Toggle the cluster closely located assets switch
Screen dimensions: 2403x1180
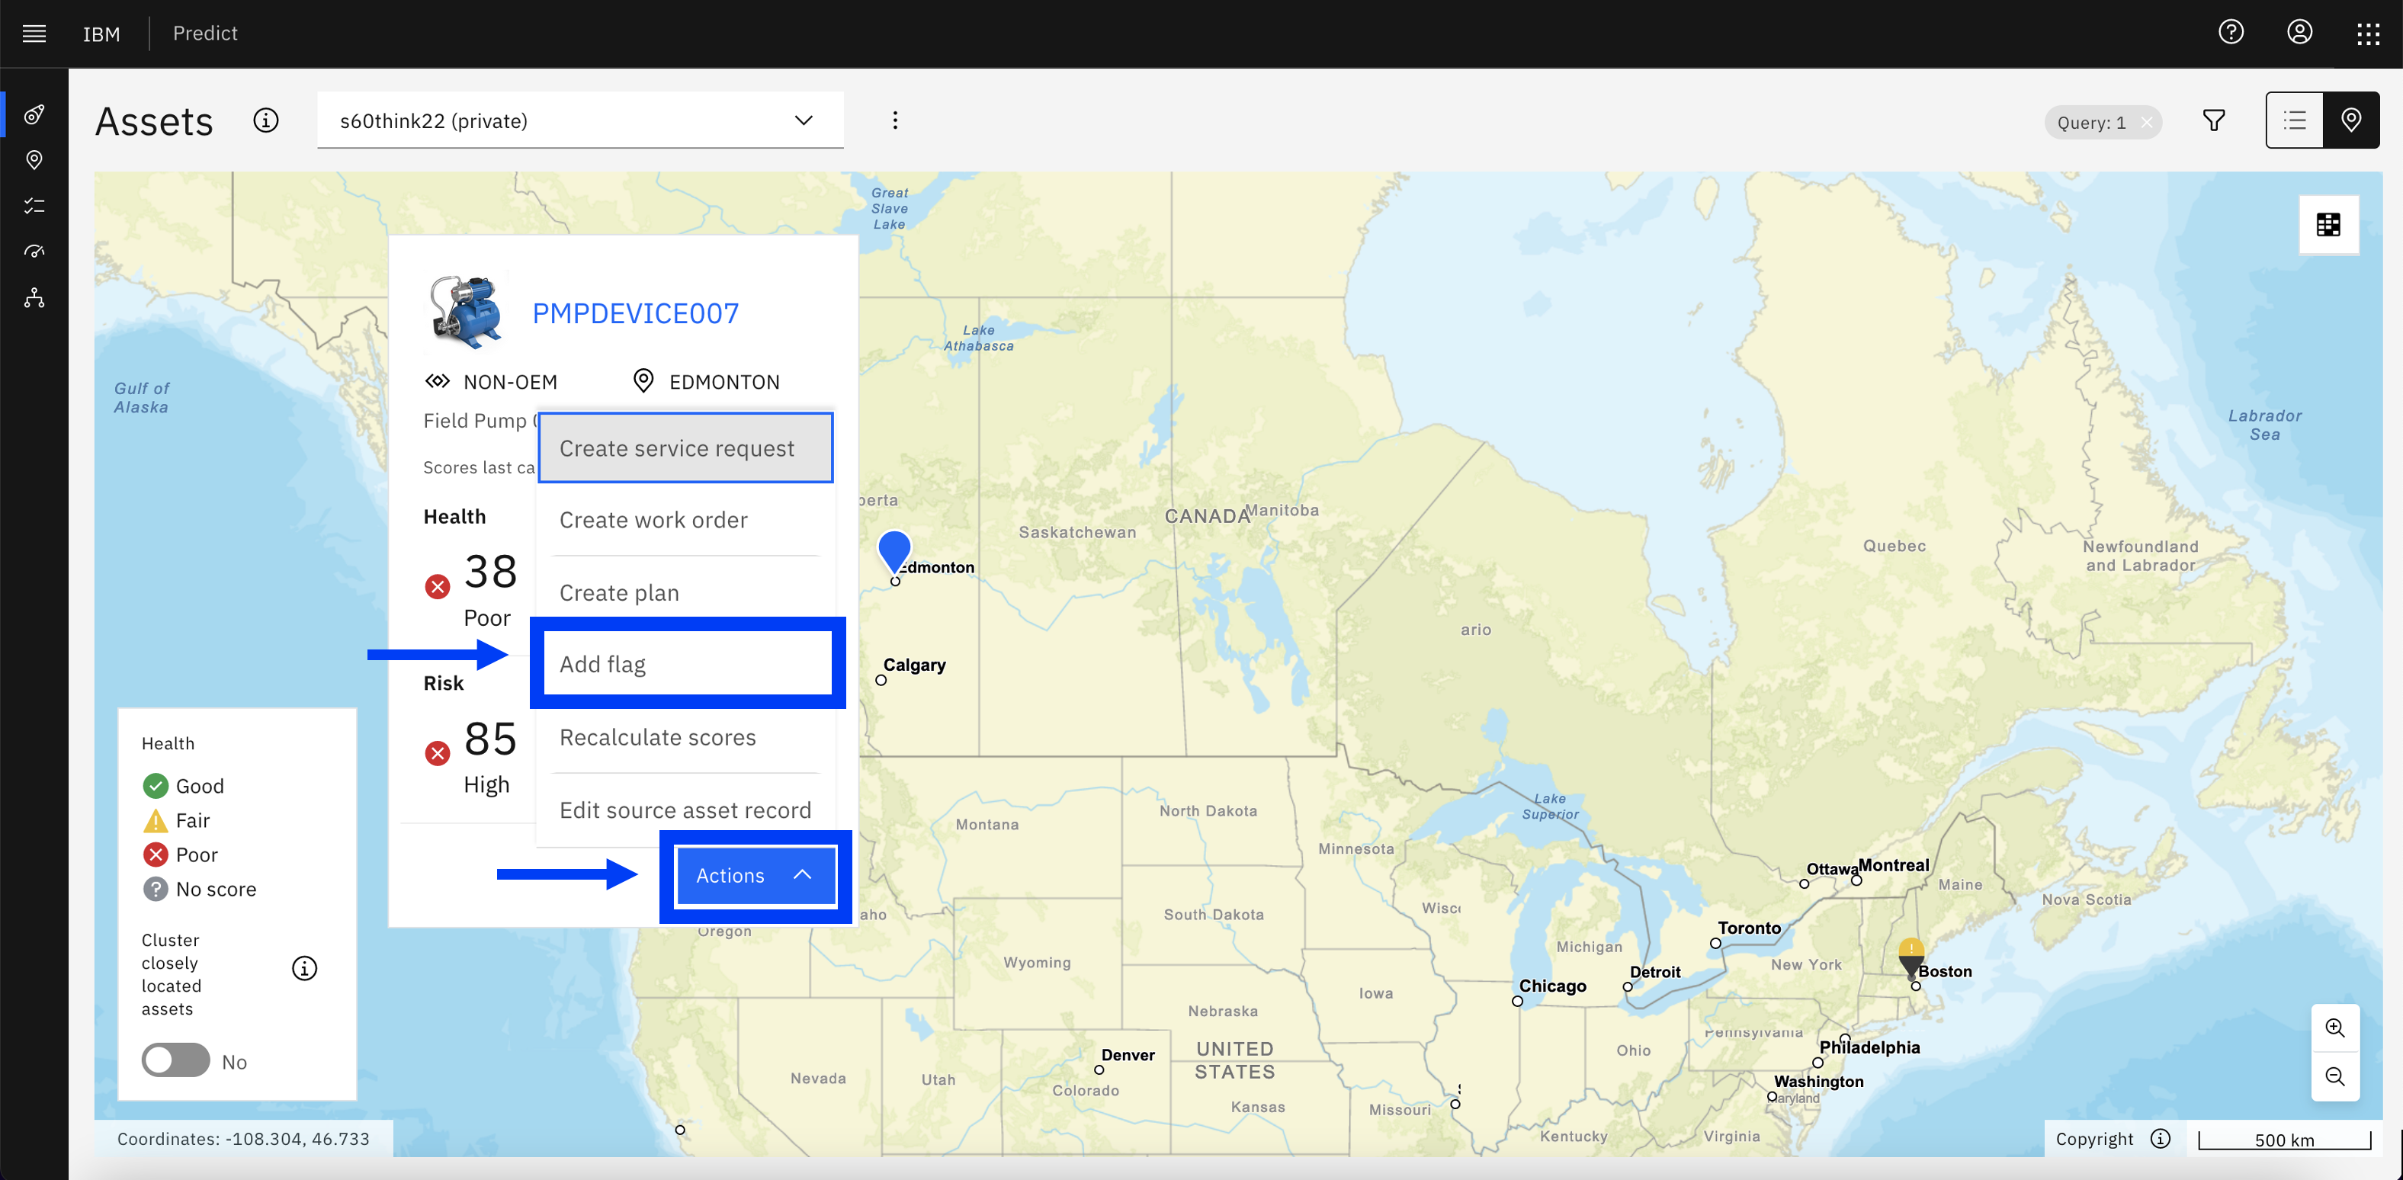tap(175, 1060)
